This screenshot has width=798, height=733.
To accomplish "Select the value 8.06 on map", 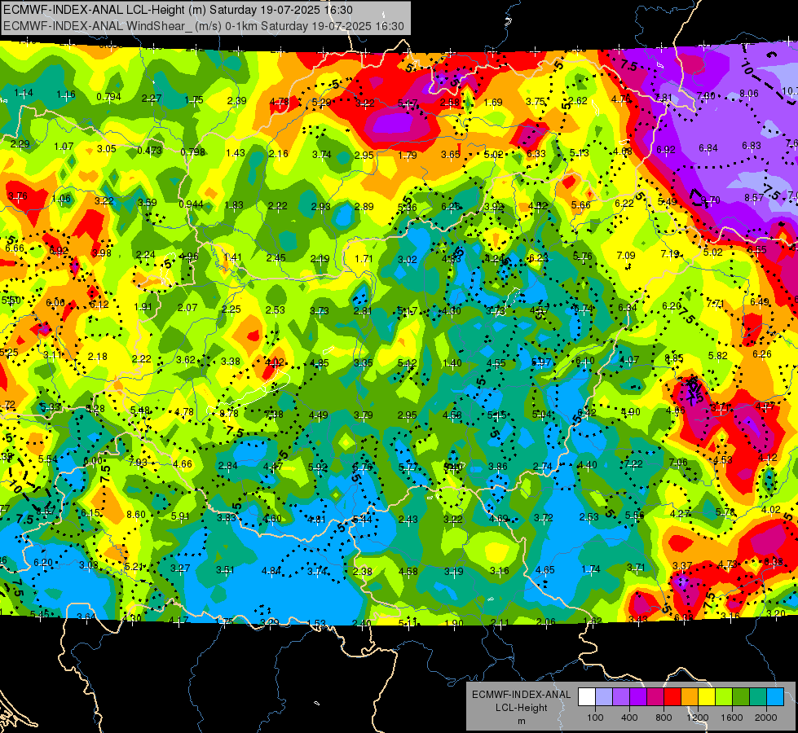I will click(x=748, y=93).
